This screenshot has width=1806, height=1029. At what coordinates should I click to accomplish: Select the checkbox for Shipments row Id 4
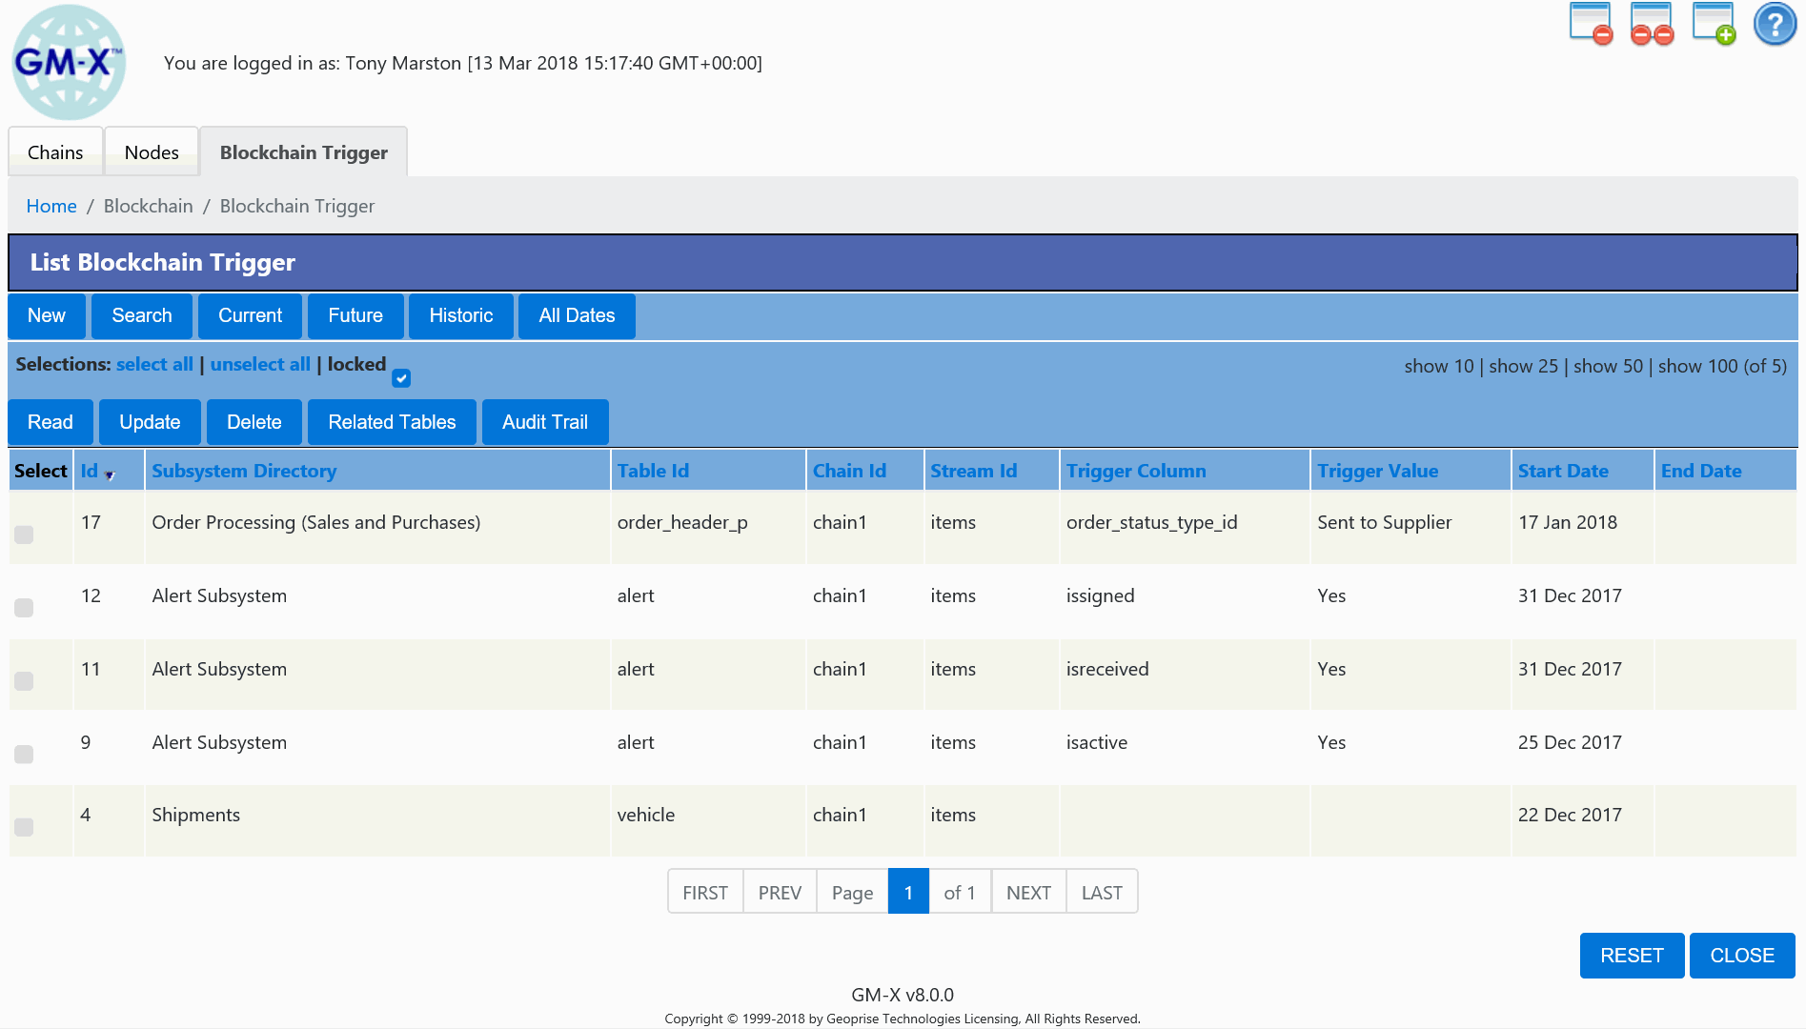click(24, 827)
